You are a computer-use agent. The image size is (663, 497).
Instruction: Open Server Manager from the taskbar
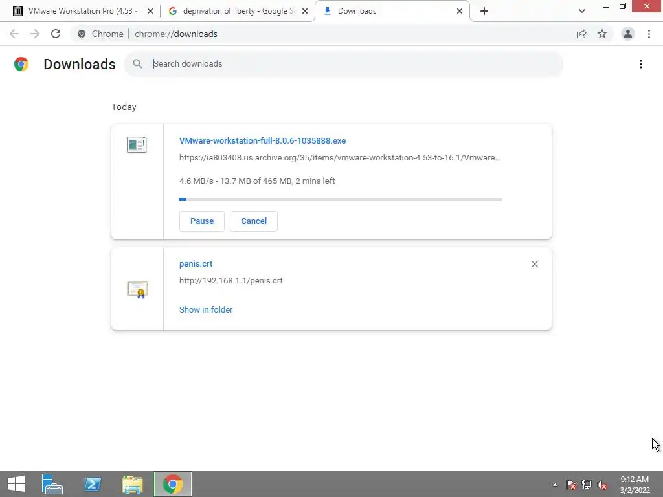52,484
